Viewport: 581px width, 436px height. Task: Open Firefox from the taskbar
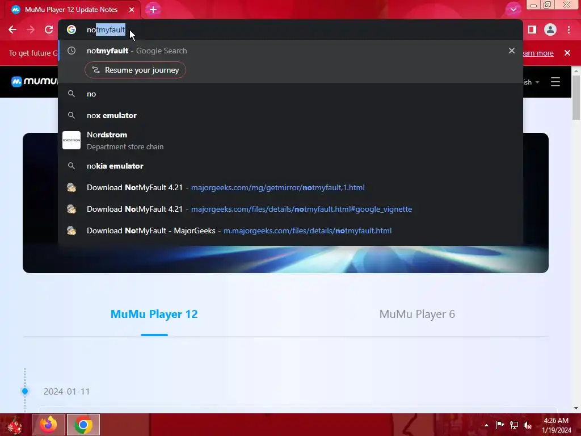coord(49,425)
